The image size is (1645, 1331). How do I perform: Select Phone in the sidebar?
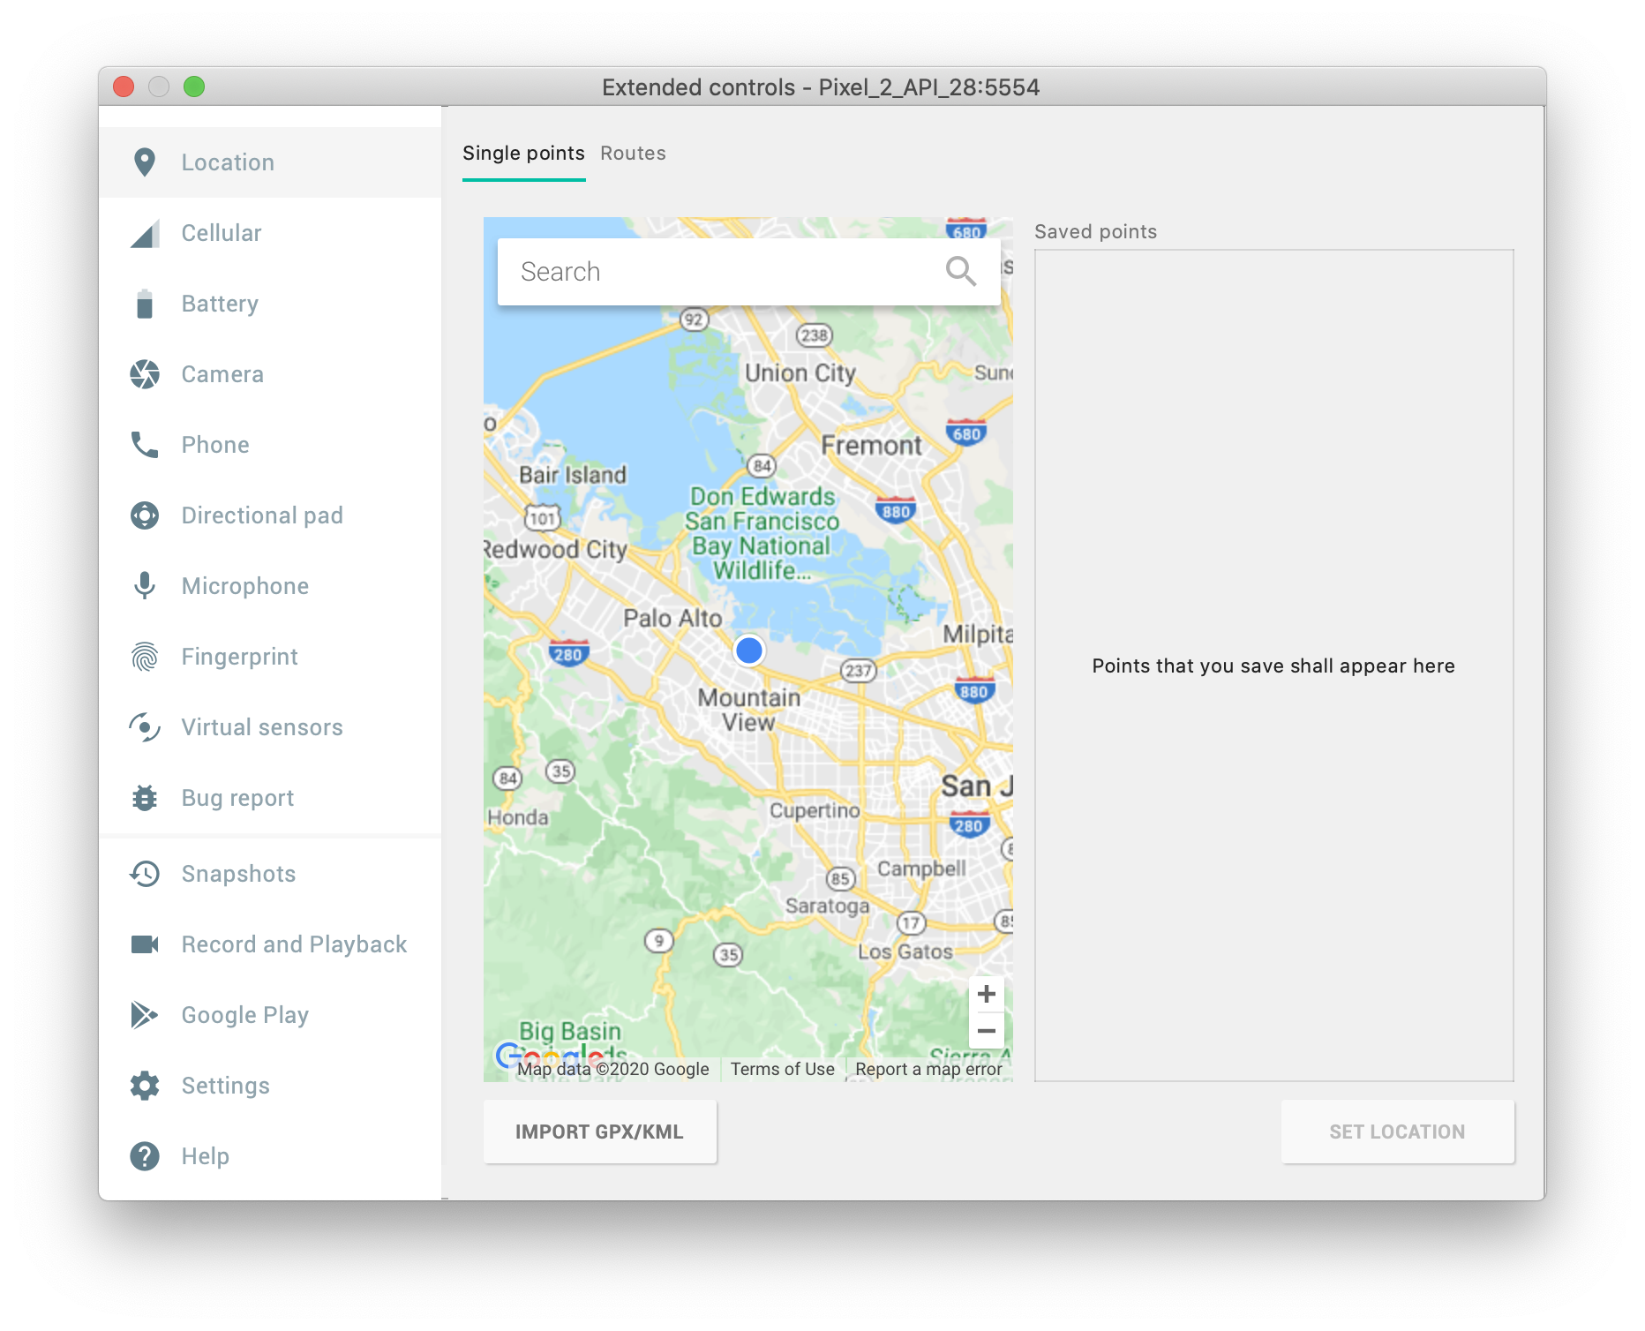click(x=215, y=445)
